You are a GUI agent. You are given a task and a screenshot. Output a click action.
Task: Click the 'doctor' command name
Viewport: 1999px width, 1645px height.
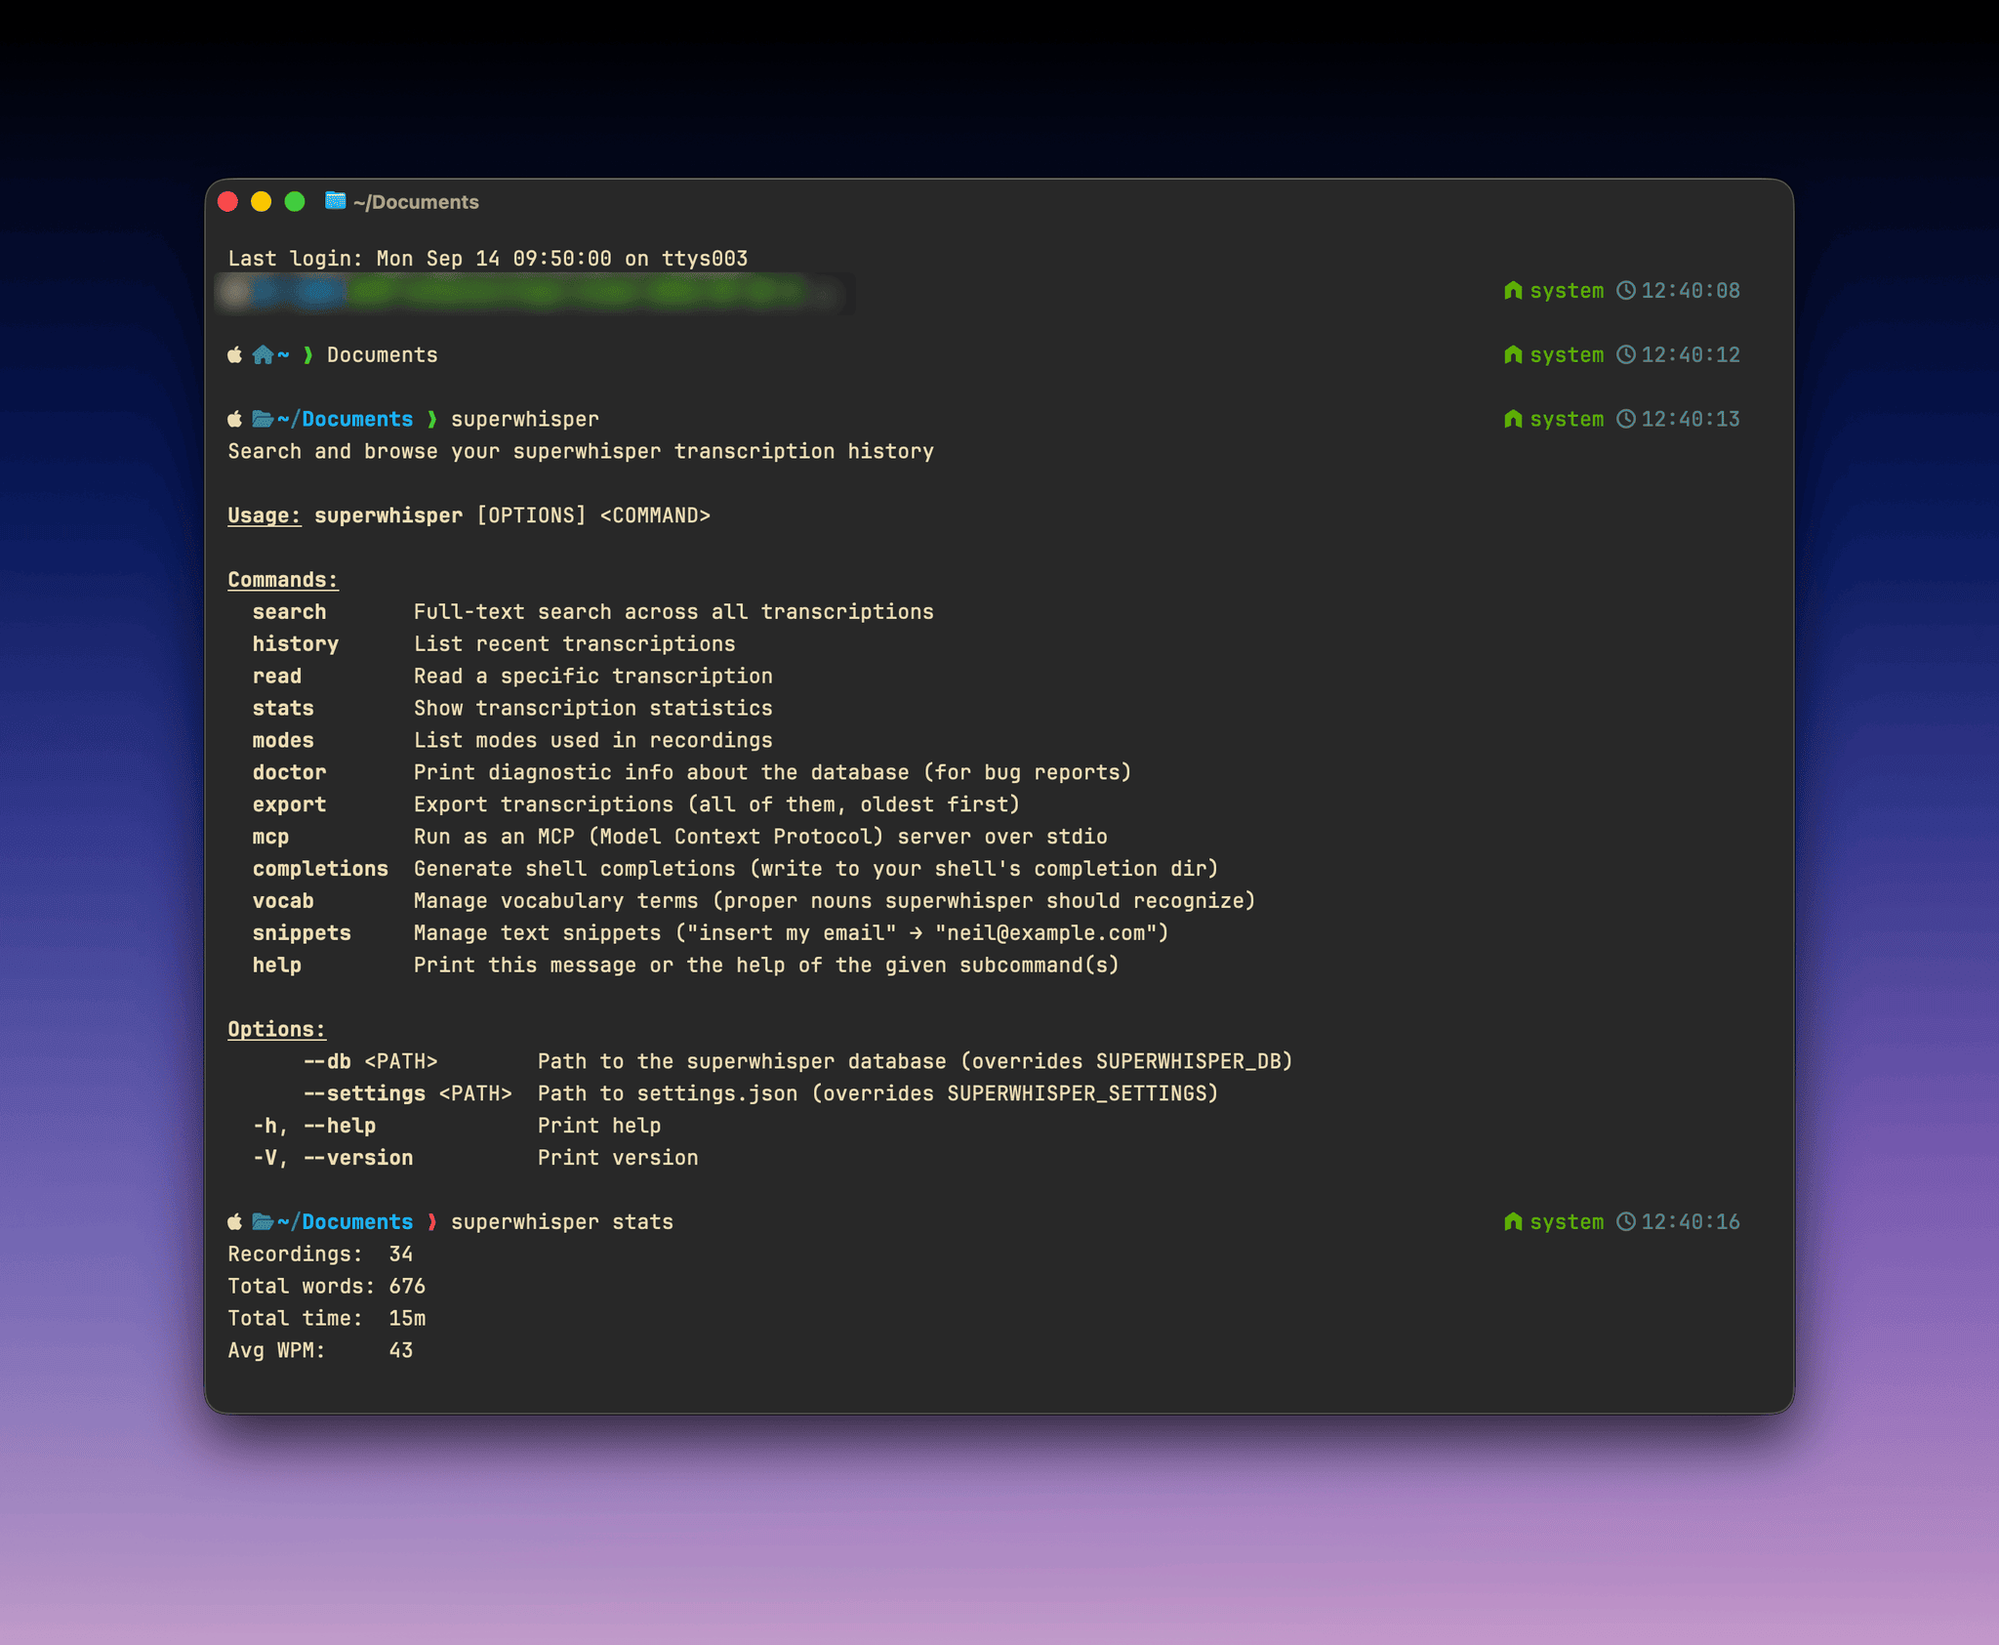[289, 772]
